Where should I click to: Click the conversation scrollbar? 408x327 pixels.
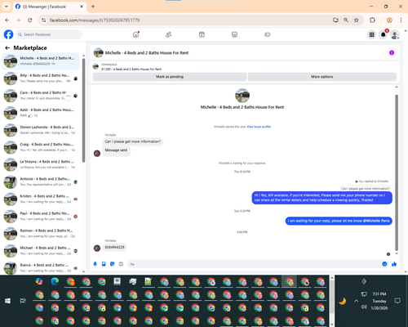tap(397, 172)
